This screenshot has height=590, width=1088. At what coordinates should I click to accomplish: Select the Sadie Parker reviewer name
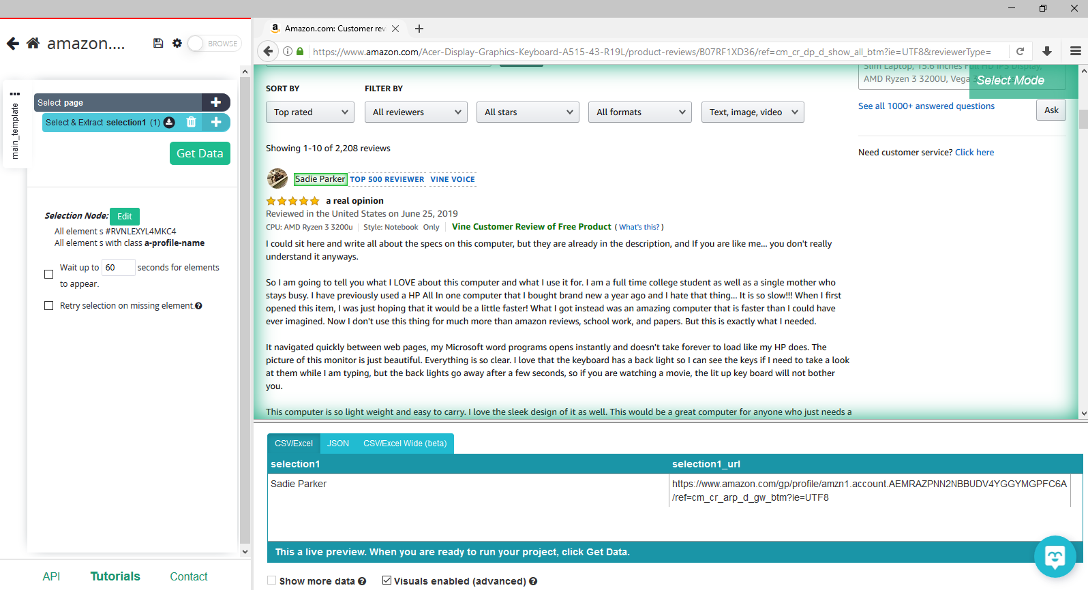point(320,179)
